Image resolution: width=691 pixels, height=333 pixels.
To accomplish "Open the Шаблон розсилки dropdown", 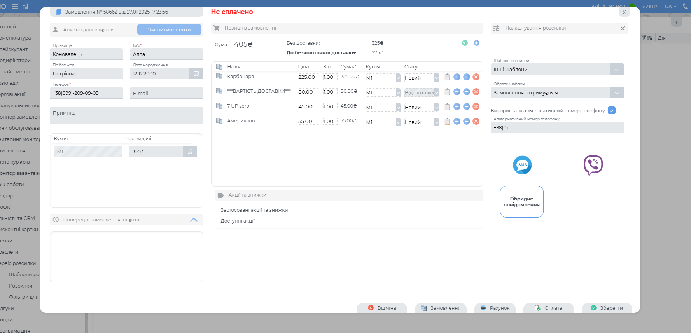I will (617, 70).
